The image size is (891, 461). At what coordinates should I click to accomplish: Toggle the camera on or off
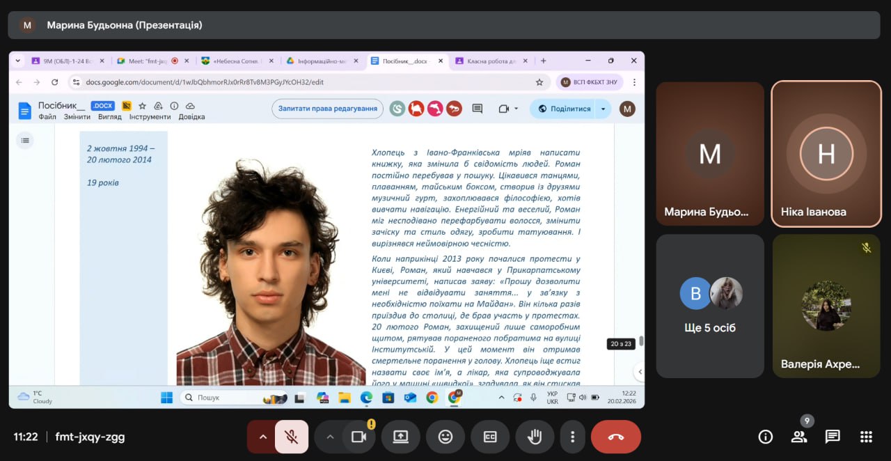coord(359,437)
